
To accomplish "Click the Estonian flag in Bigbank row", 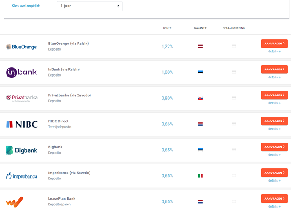I will click(x=201, y=150).
